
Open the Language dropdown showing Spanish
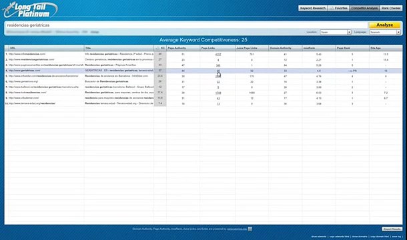pyautogui.click(x=385, y=32)
